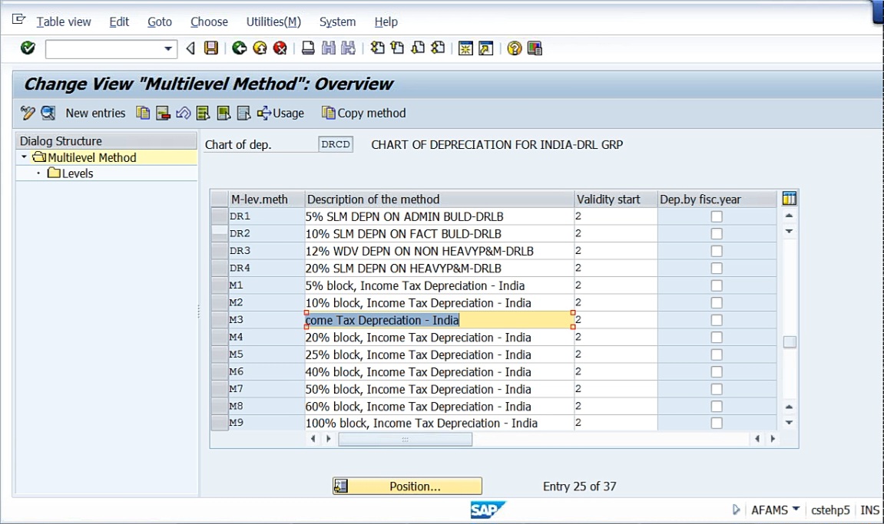The height and width of the screenshot is (524, 884).
Task: Collapse command field with left triangle
Action: 190,48
